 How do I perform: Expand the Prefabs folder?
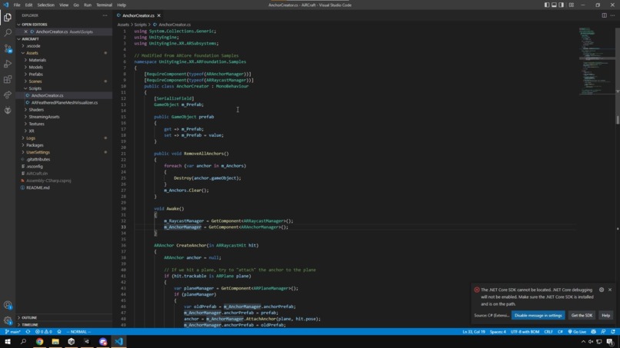coord(64,75)
